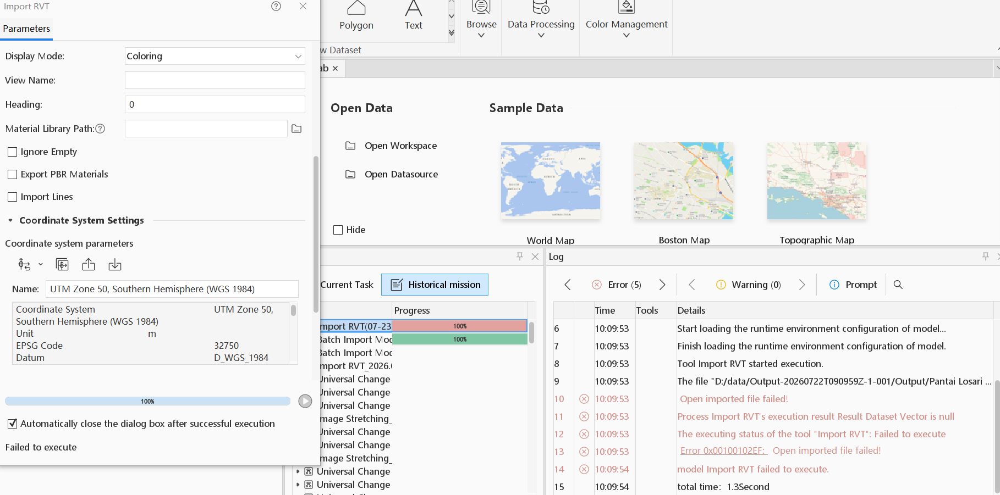Image resolution: width=1000 pixels, height=495 pixels.
Task: Open help for Import RVT dialog
Action: [276, 6]
